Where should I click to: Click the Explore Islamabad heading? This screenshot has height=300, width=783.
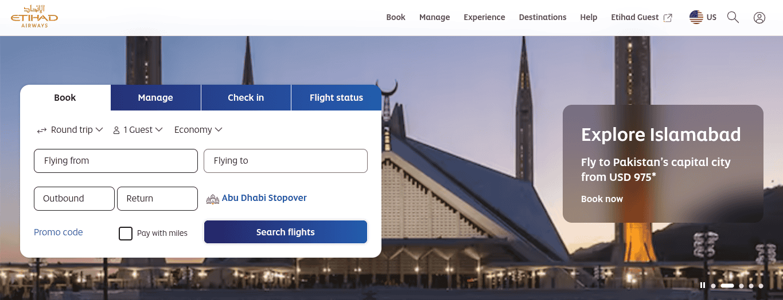tap(661, 135)
